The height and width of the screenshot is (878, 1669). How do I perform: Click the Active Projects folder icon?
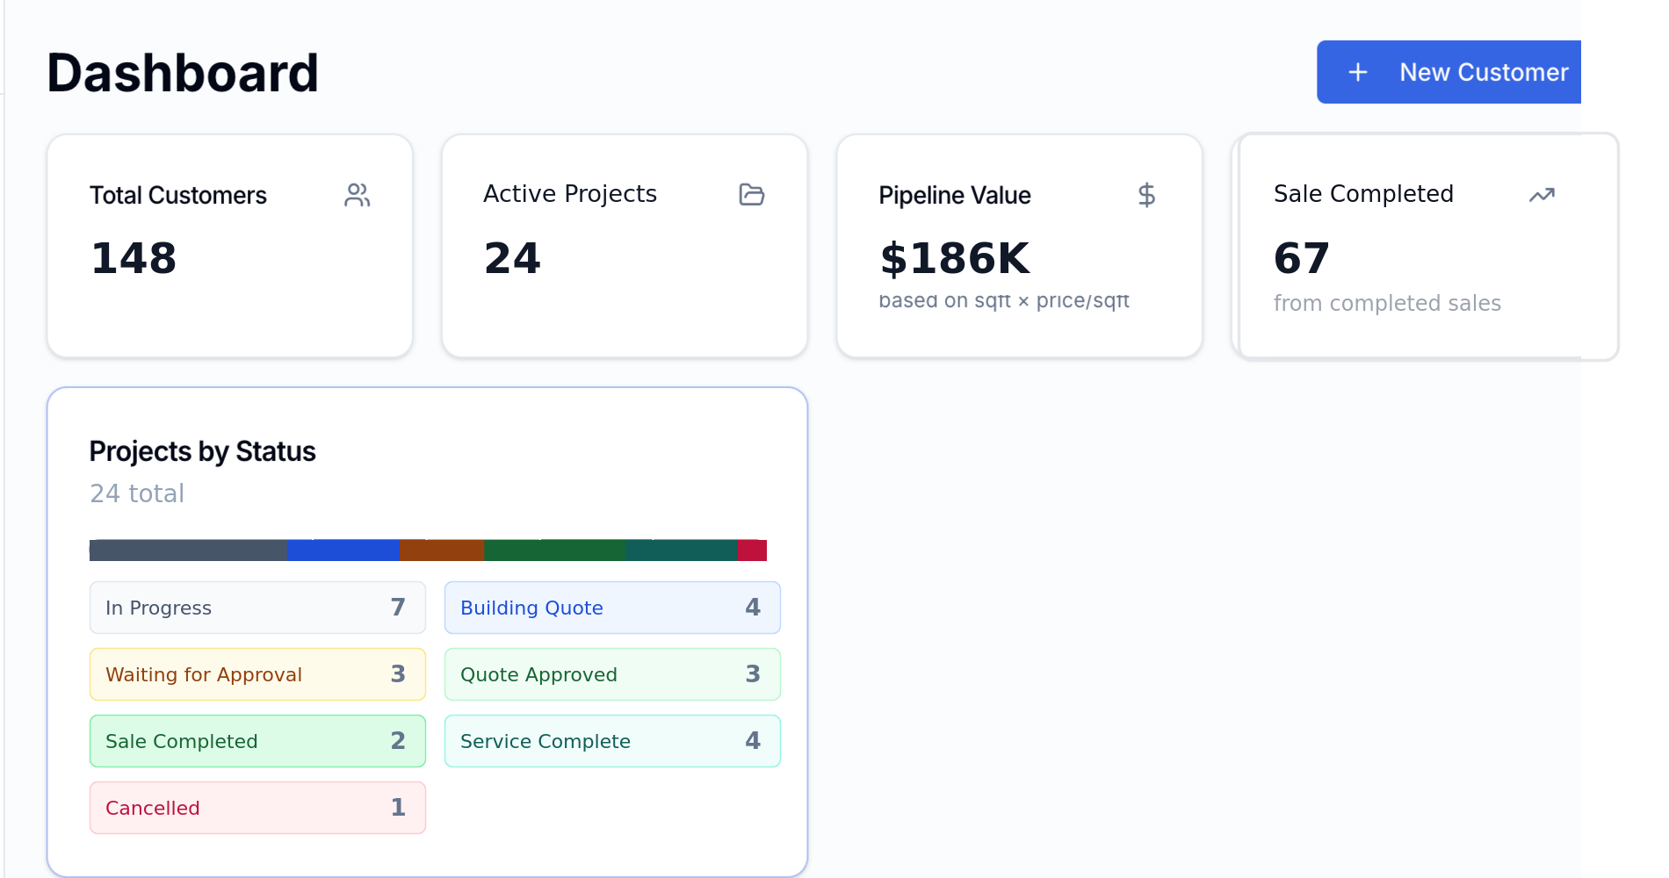(752, 194)
